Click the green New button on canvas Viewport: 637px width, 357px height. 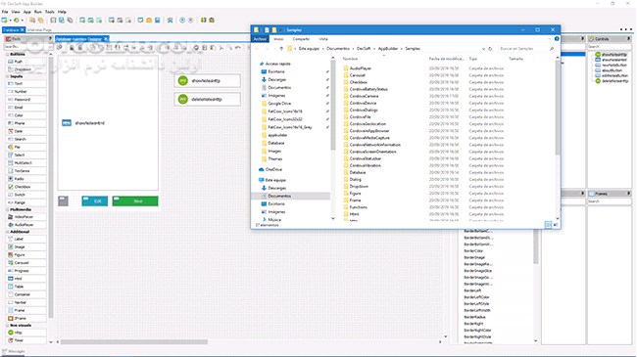pos(135,201)
